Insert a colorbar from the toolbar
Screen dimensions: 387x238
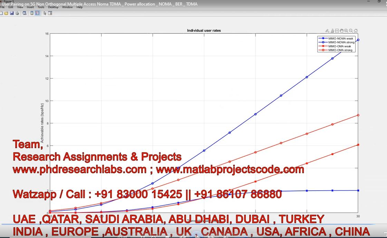(32, 13)
